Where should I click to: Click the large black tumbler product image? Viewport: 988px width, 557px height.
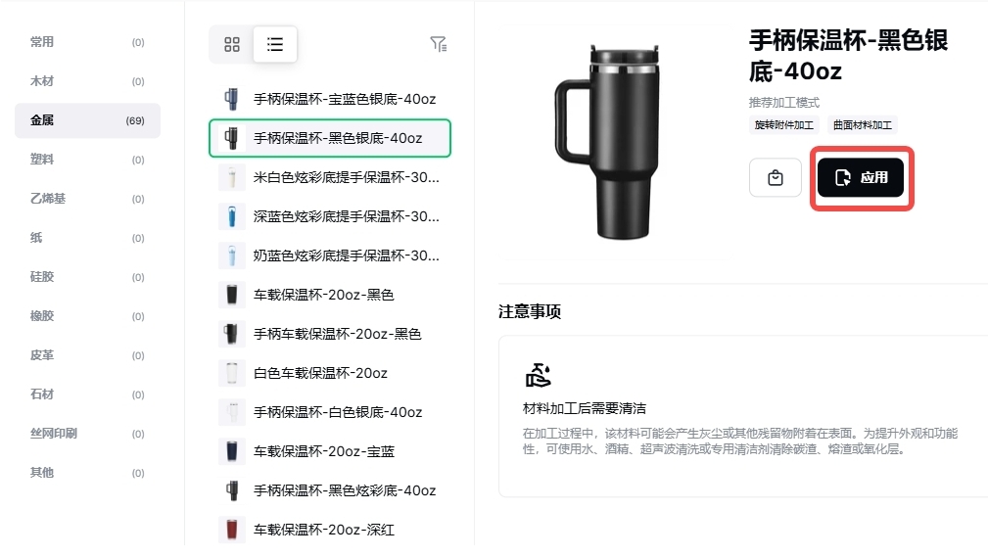click(609, 142)
